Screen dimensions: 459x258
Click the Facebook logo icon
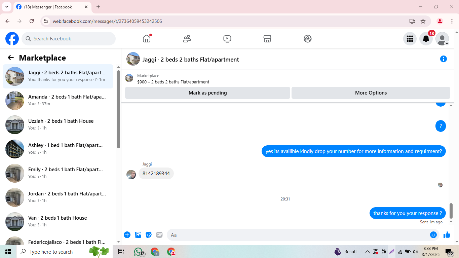(12, 39)
